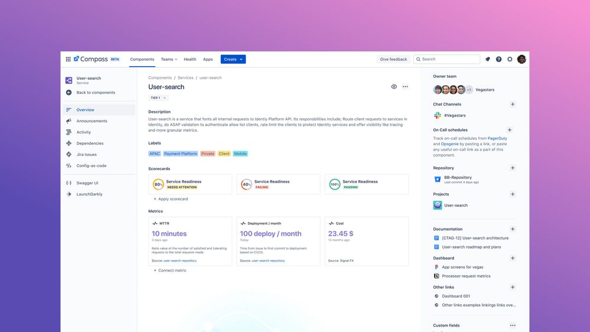Add documentation with plus icon
This screenshot has height=332, width=590.
coord(513,229)
